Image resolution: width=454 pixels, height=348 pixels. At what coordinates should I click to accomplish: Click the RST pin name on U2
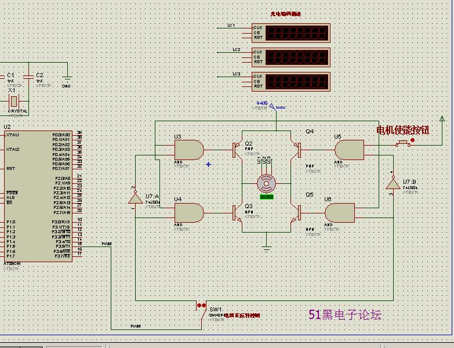click(10, 169)
